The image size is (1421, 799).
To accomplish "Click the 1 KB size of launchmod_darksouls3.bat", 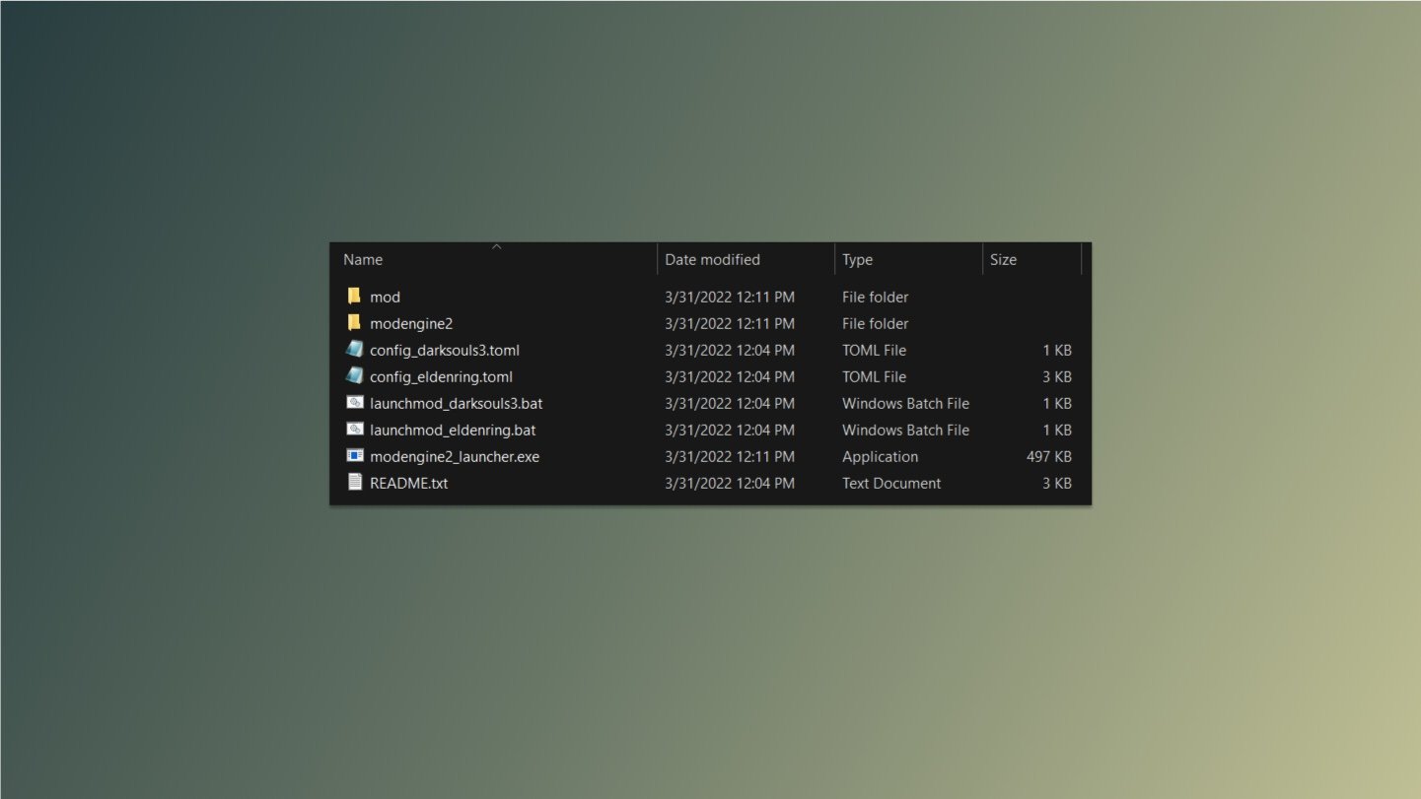I will tap(1057, 403).
